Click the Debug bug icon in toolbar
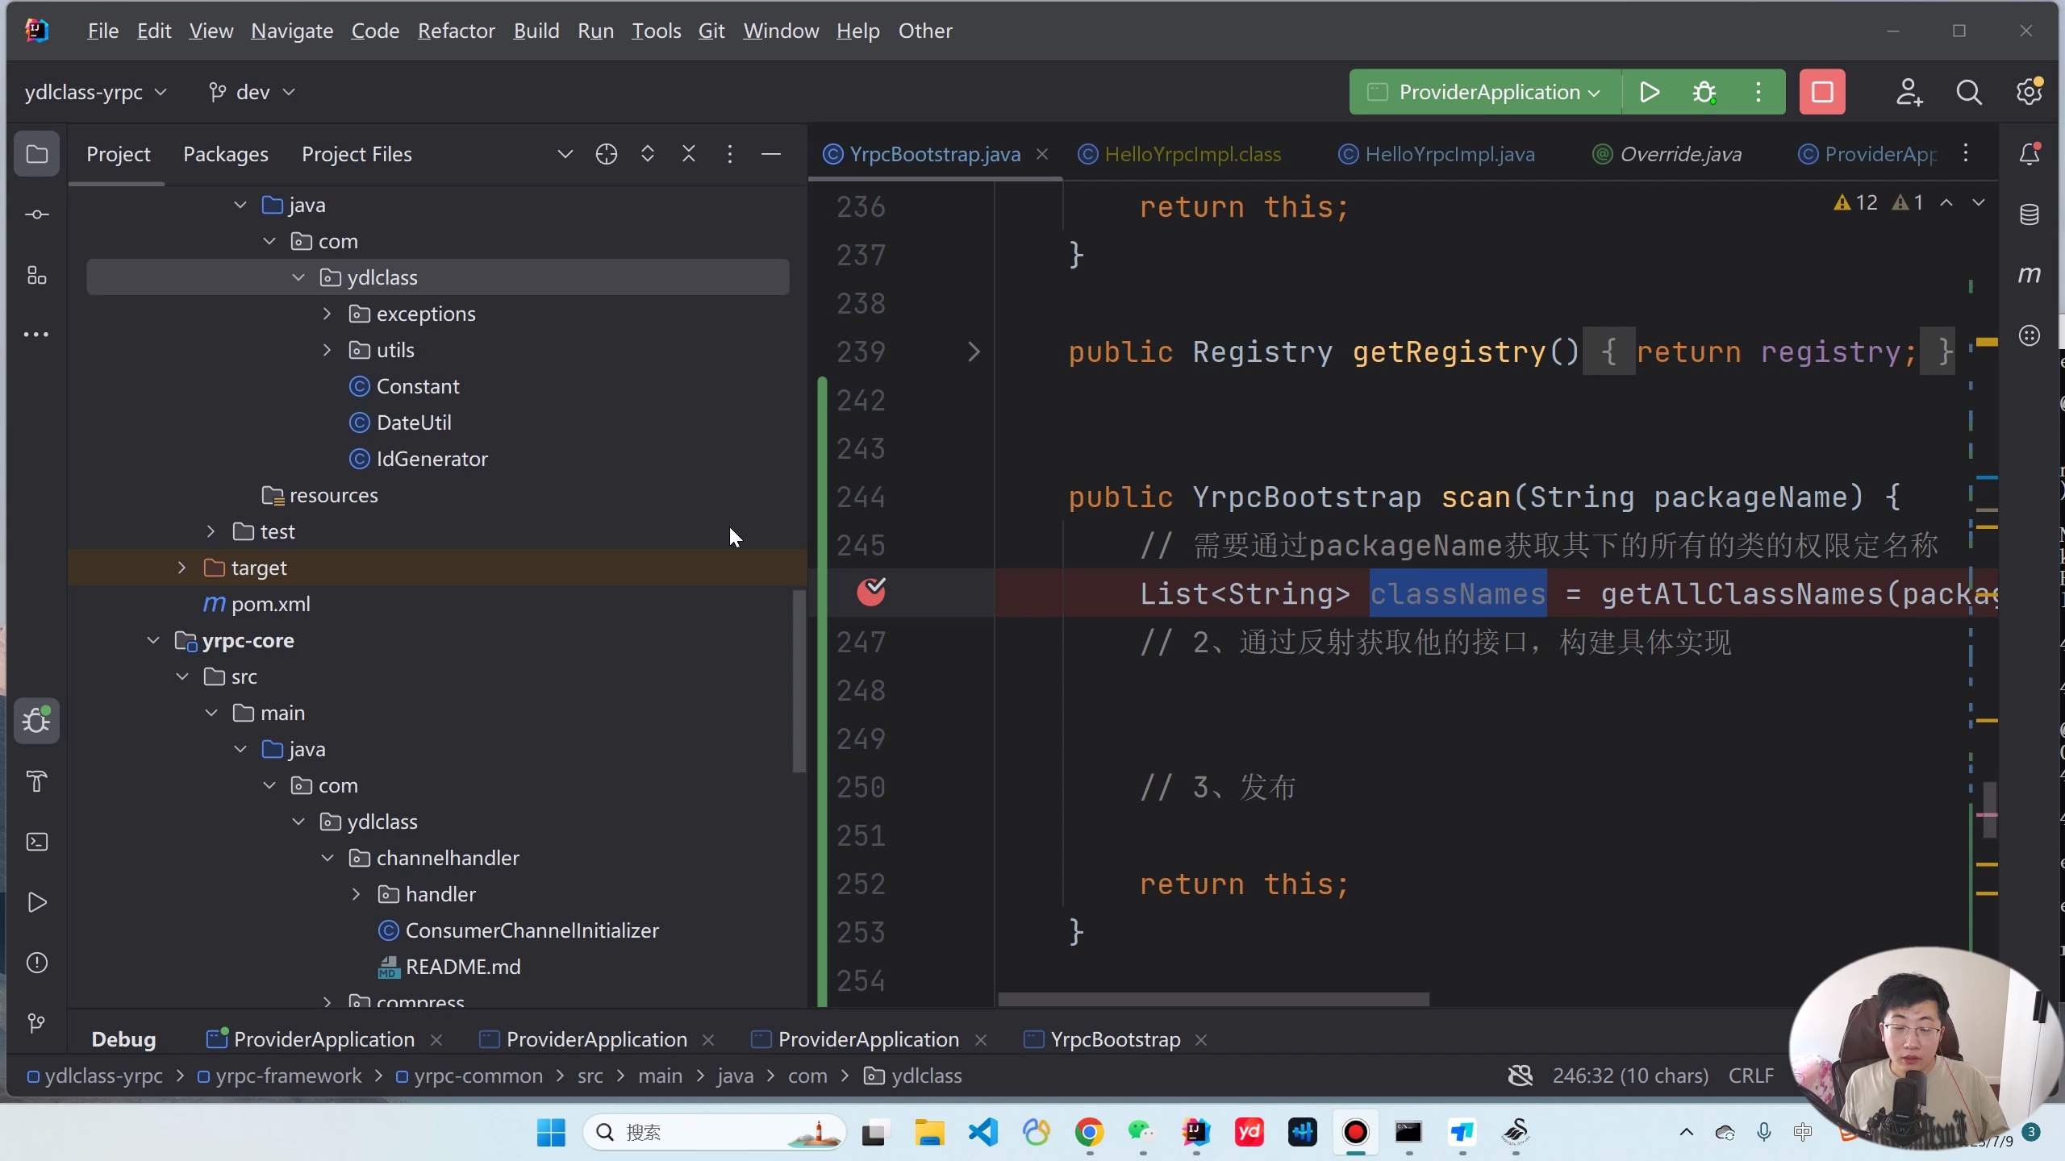 [x=1704, y=92]
